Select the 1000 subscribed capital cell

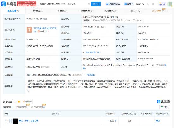click(x=129, y=121)
